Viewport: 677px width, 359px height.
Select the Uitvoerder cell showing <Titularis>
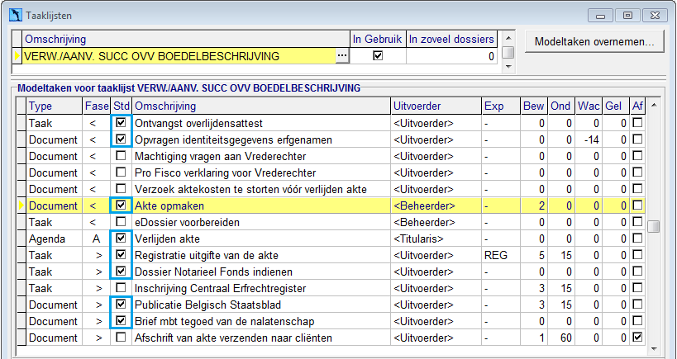click(436, 239)
